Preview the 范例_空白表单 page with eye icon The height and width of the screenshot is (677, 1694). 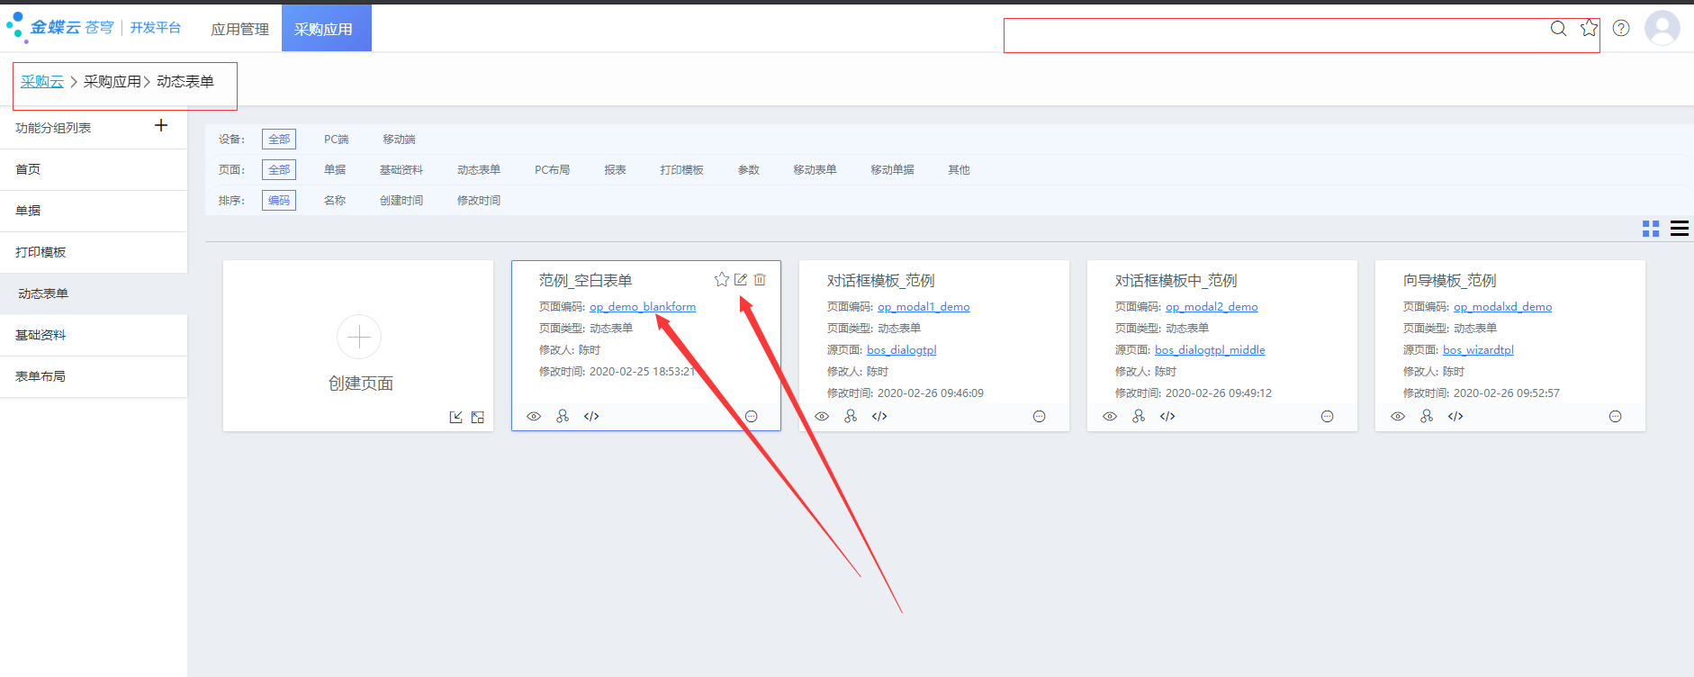click(534, 416)
